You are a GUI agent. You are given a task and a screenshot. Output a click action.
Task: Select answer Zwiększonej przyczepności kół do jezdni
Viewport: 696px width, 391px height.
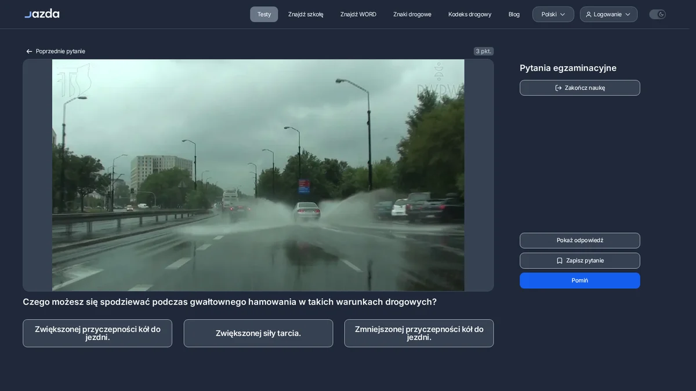(97, 333)
